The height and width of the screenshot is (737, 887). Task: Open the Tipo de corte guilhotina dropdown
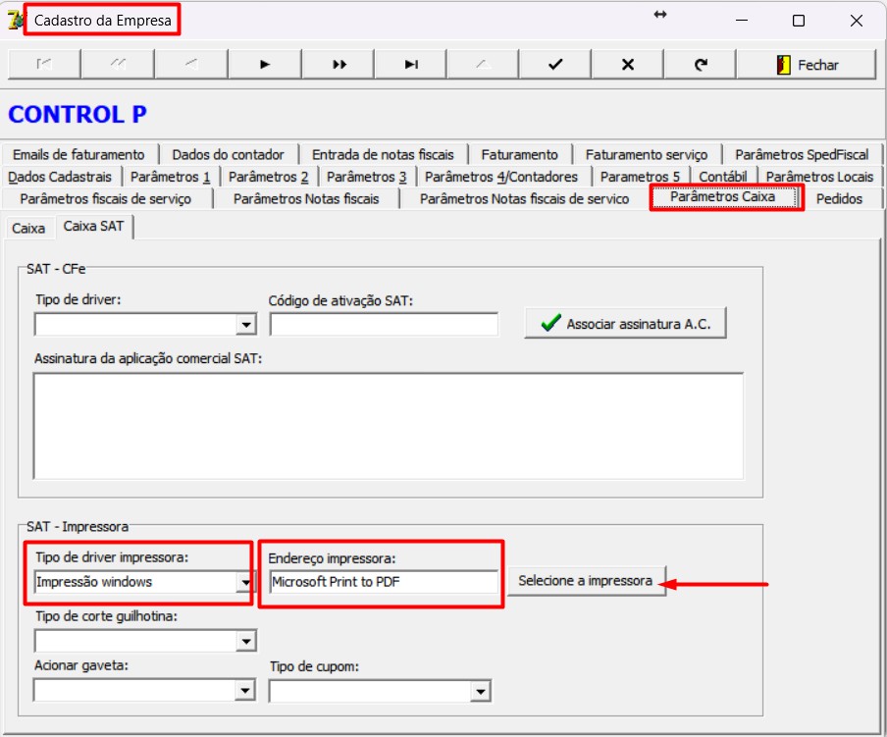(x=246, y=642)
